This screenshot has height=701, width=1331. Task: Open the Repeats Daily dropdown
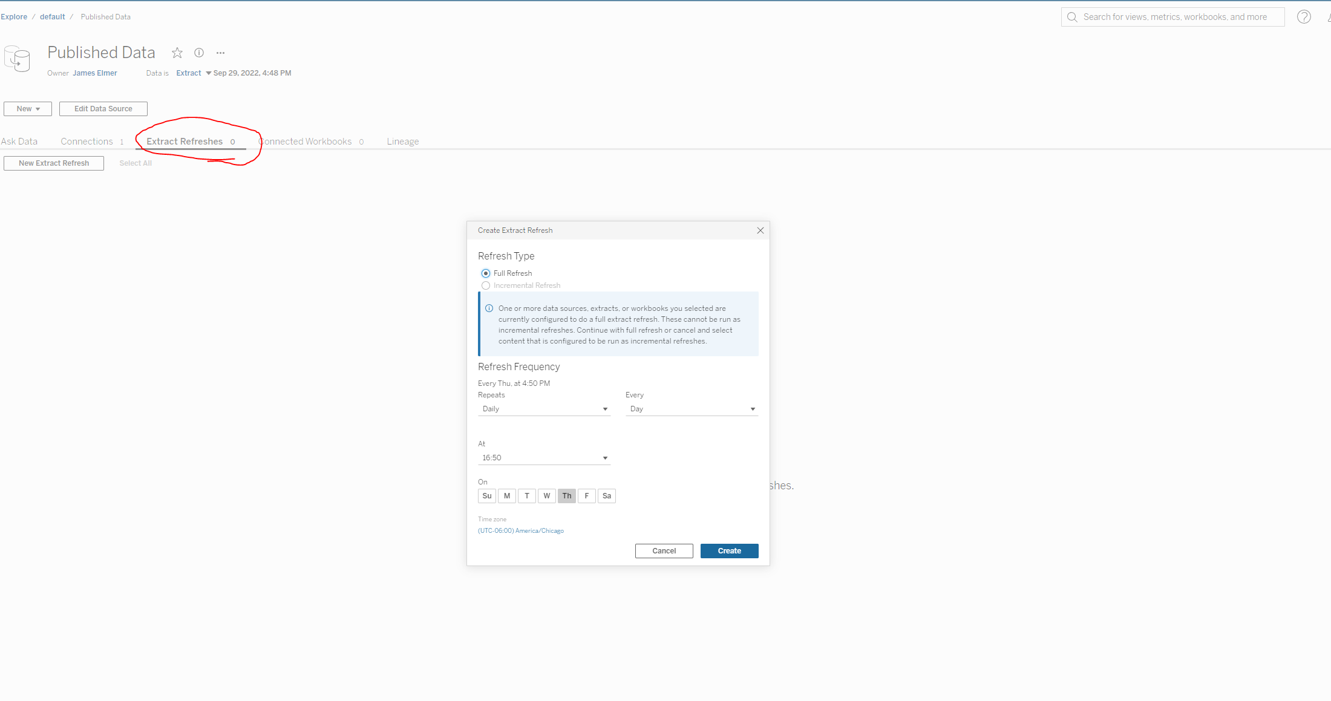(x=544, y=409)
